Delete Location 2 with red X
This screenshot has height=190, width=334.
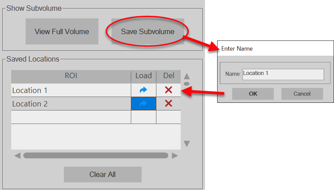(x=169, y=104)
